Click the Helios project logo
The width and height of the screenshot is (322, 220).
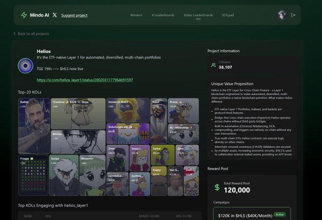[x=26, y=66]
